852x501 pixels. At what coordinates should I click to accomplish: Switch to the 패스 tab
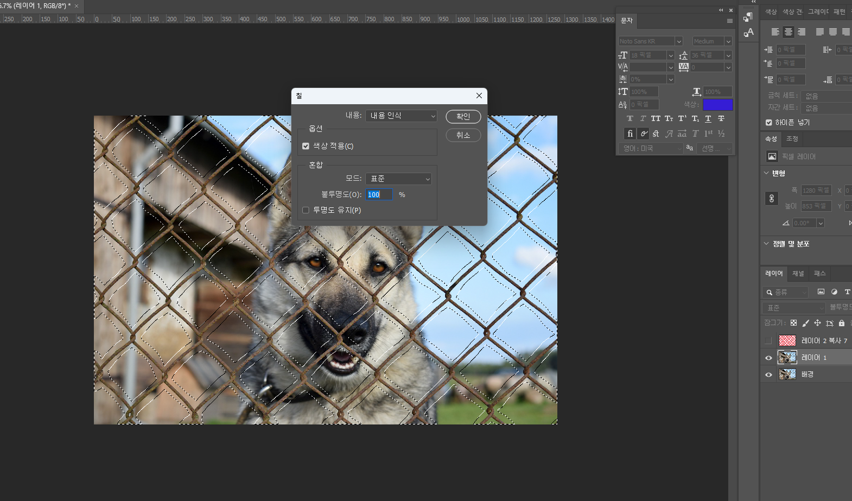pos(819,274)
